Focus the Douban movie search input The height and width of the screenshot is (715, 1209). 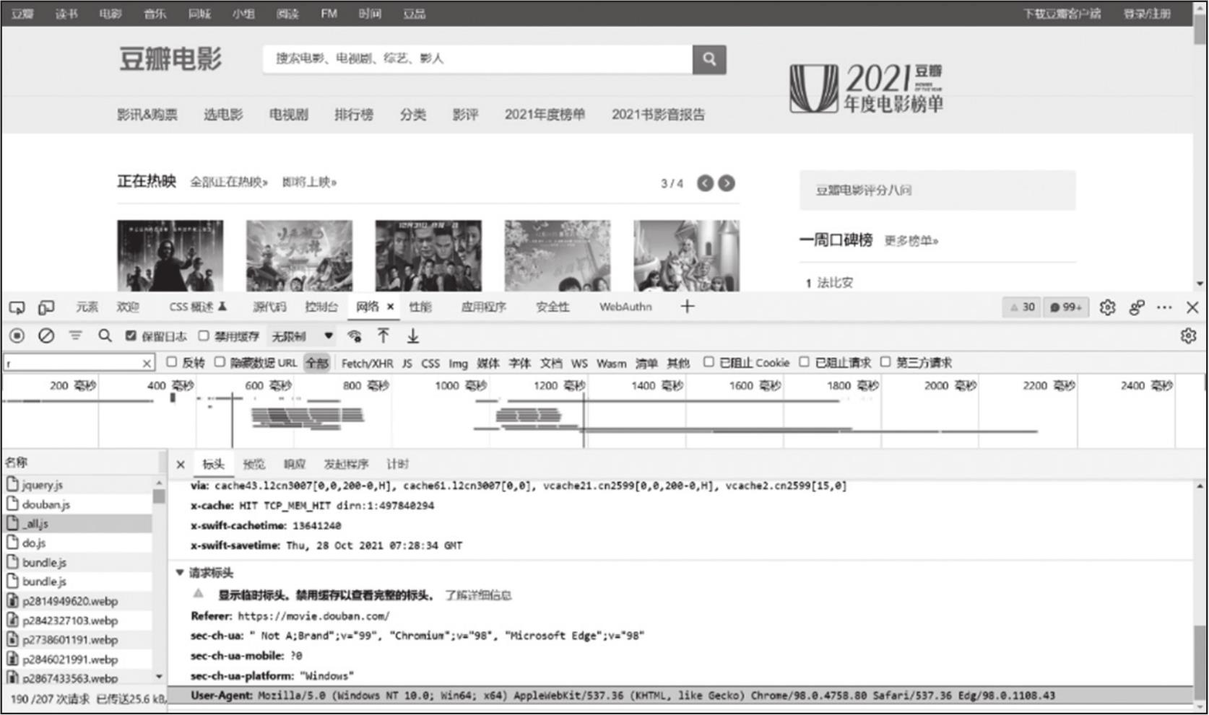(x=477, y=59)
